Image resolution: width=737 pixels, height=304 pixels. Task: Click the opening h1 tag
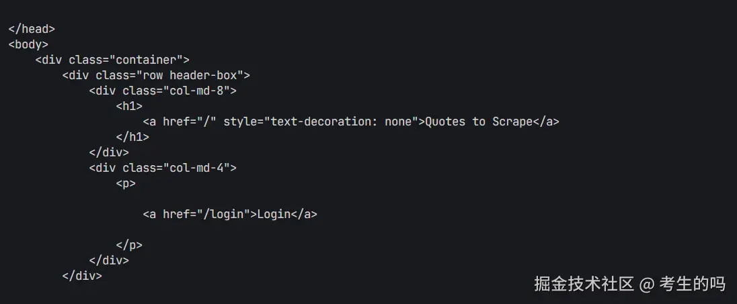128,106
